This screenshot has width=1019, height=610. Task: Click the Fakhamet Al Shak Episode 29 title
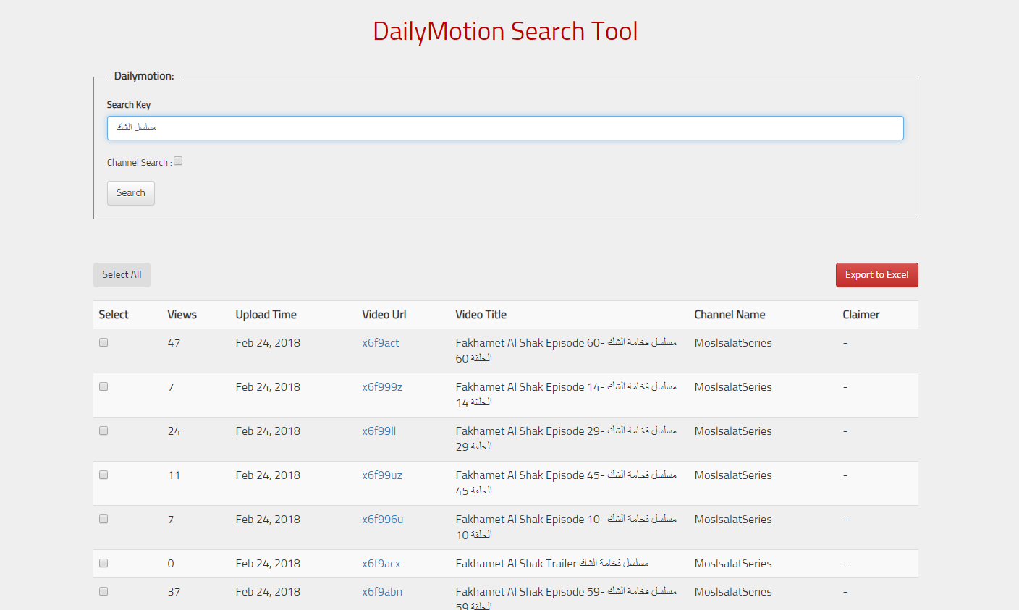point(566,439)
